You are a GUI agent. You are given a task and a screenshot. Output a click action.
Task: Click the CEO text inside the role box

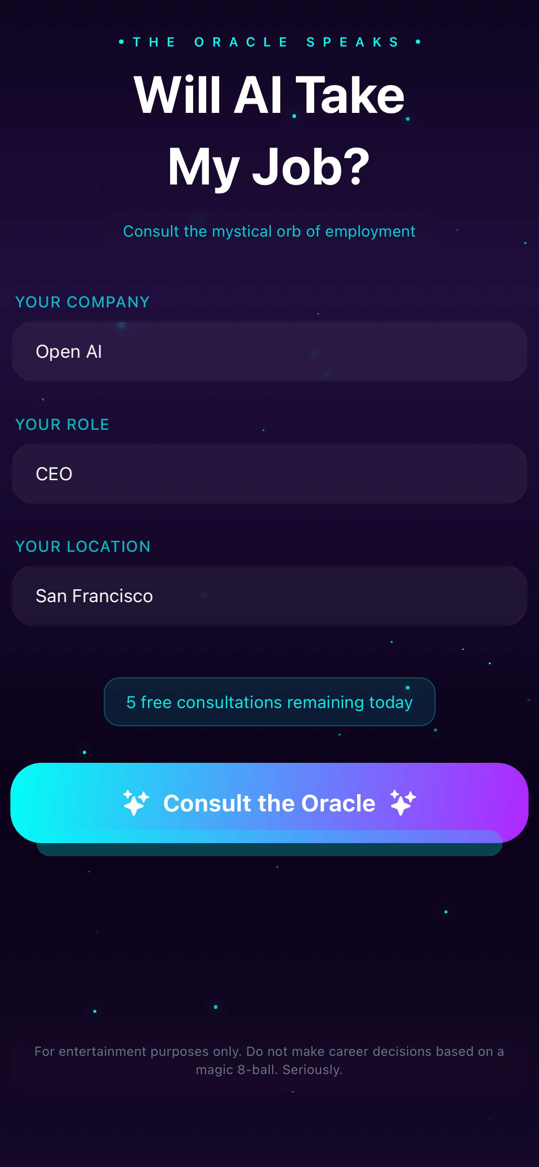(x=54, y=473)
